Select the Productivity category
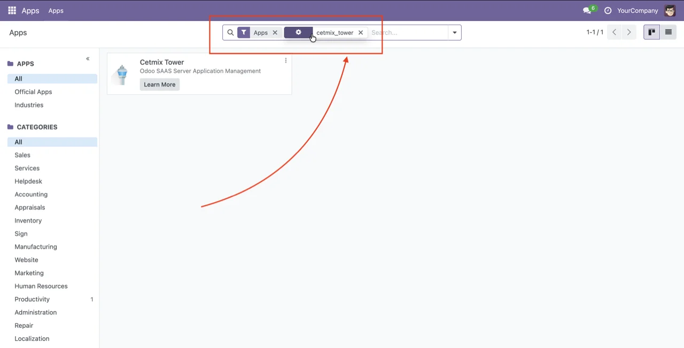Screen dimensions: 684x348 [32, 299]
